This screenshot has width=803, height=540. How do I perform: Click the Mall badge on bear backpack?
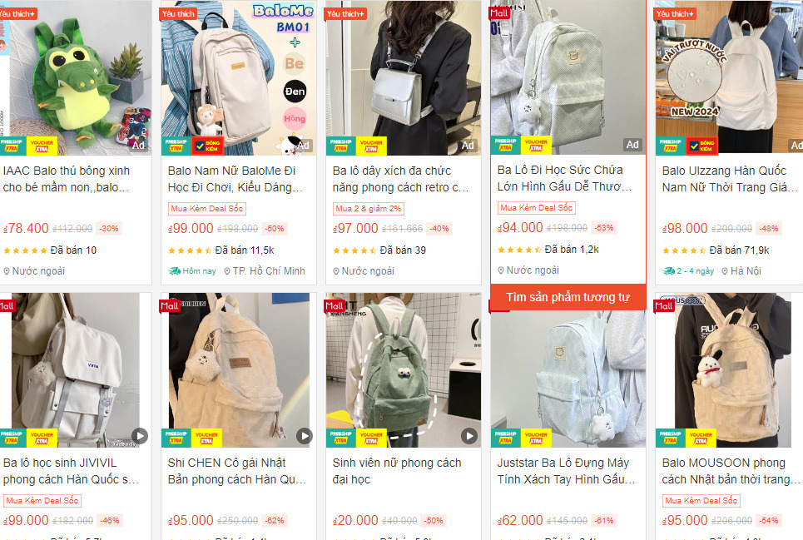(x=499, y=12)
